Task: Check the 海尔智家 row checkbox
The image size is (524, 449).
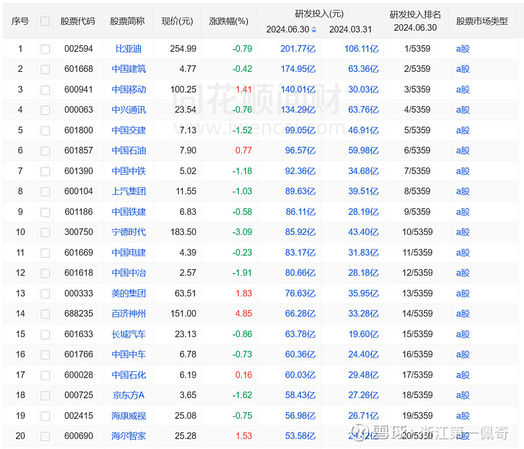Action: (x=45, y=437)
